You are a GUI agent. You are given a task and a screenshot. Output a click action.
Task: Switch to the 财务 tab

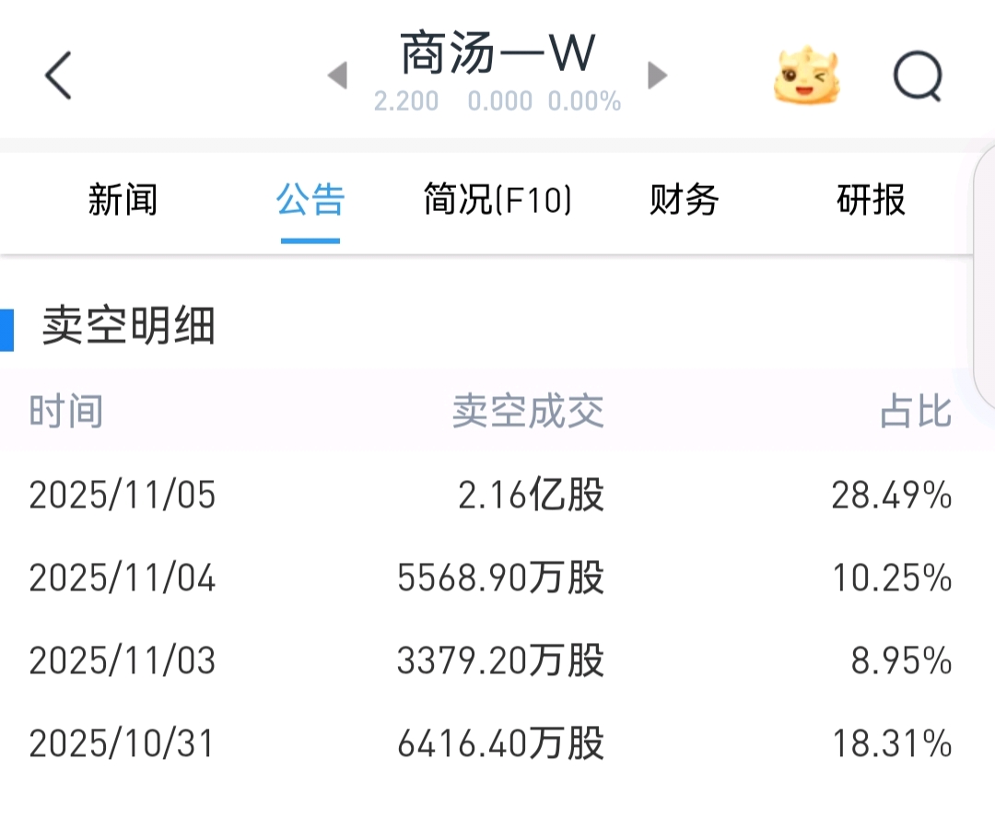pyautogui.click(x=684, y=199)
